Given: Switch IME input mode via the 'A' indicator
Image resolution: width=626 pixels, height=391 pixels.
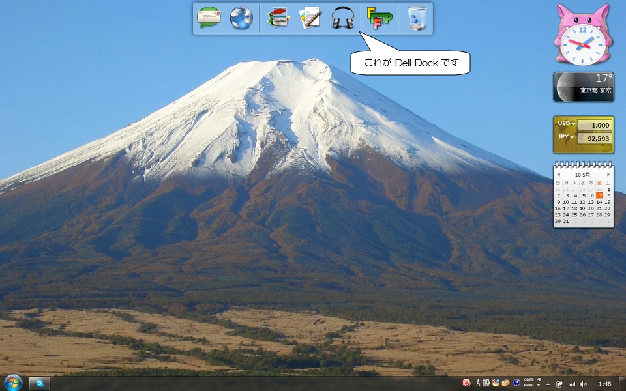Looking at the screenshot, I should (478, 383).
